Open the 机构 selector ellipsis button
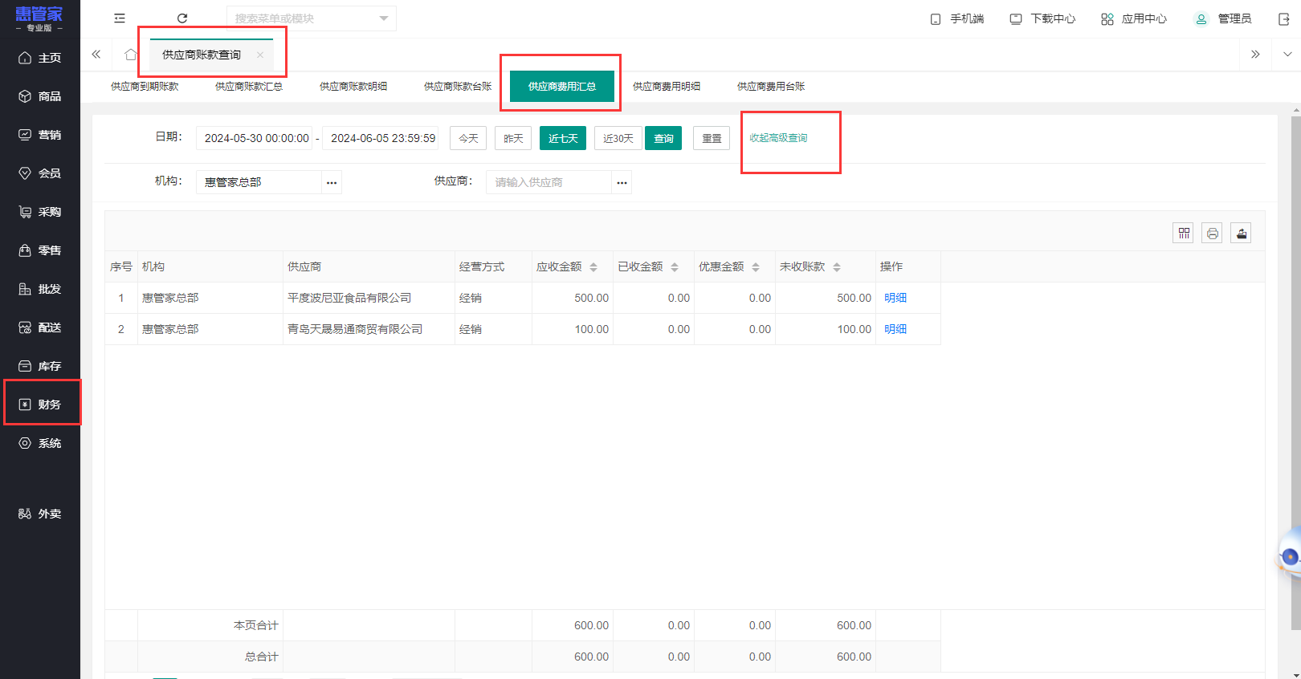 click(332, 182)
